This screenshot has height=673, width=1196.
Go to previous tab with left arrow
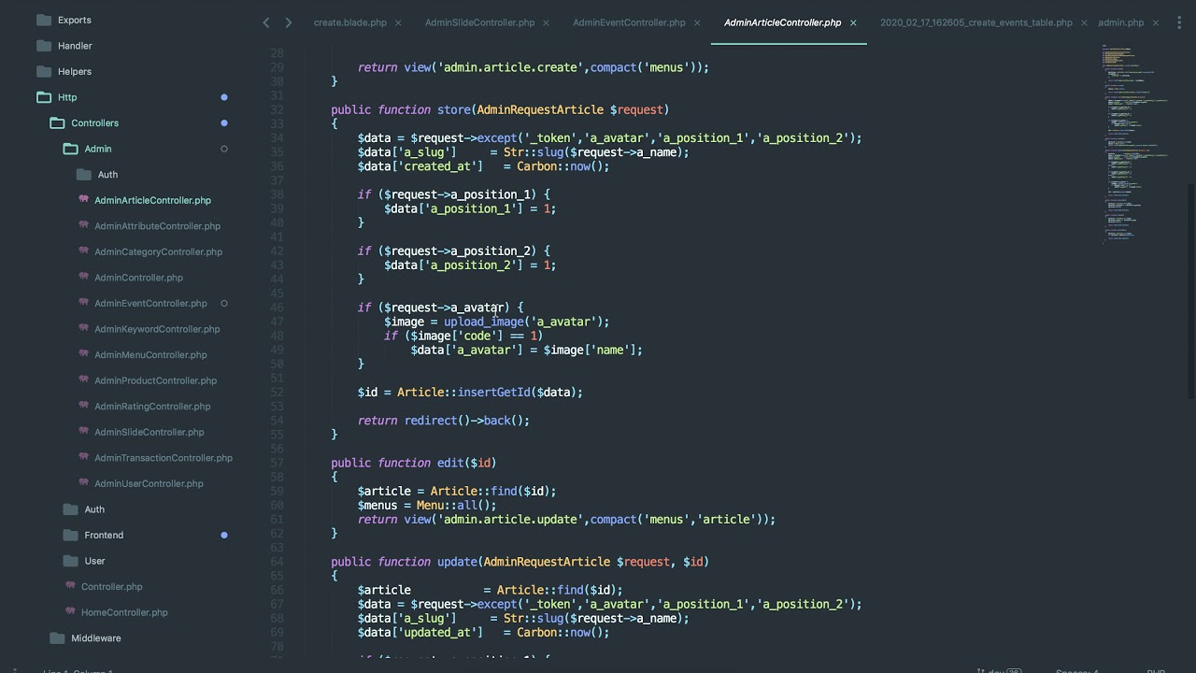click(266, 22)
